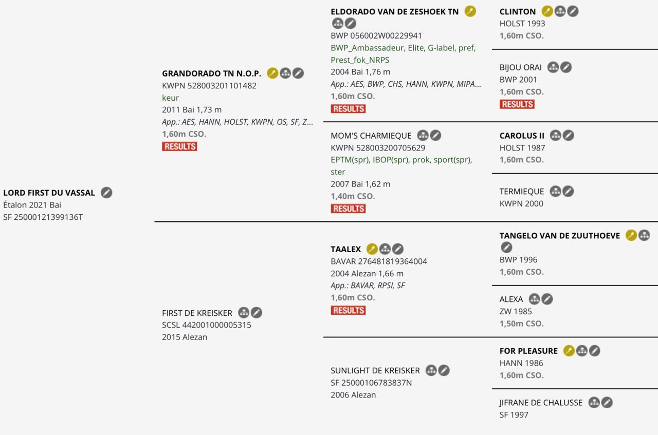Click the edit pencil next to Carolus II
This screenshot has height=435, width=658.
coord(568,136)
